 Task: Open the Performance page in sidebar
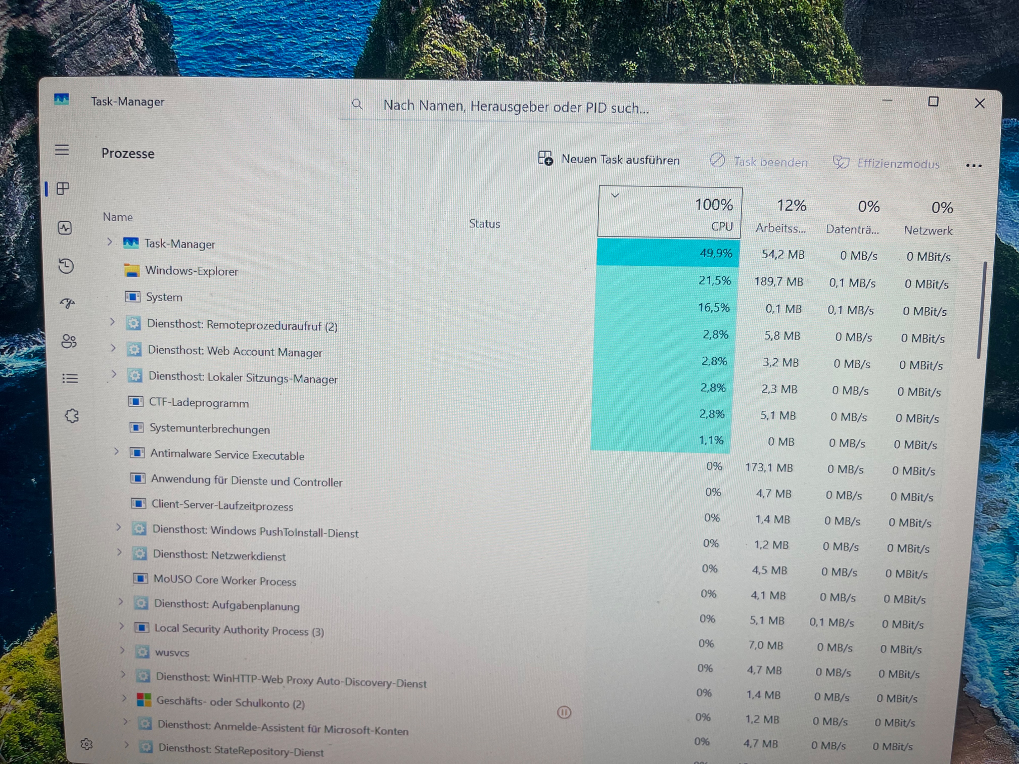point(64,228)
